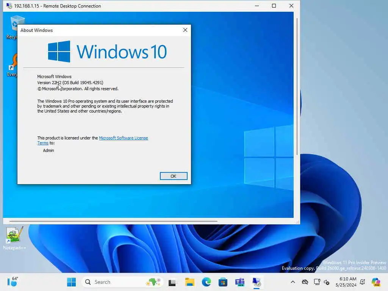This screenshot has height=291, width=388.
Task: Open the Windows 11 Start menu
Action: point(71,282)
